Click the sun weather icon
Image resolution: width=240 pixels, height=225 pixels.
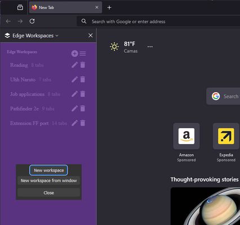coord(114,47)
